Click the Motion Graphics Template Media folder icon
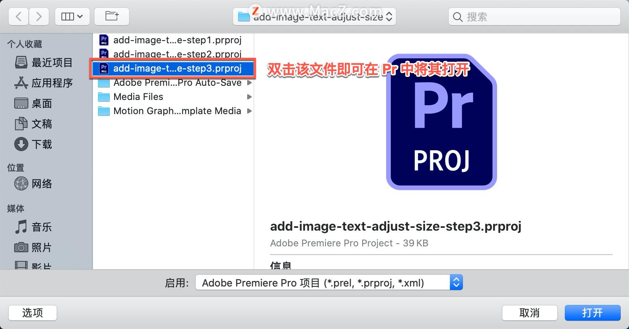 pos(104,111)
